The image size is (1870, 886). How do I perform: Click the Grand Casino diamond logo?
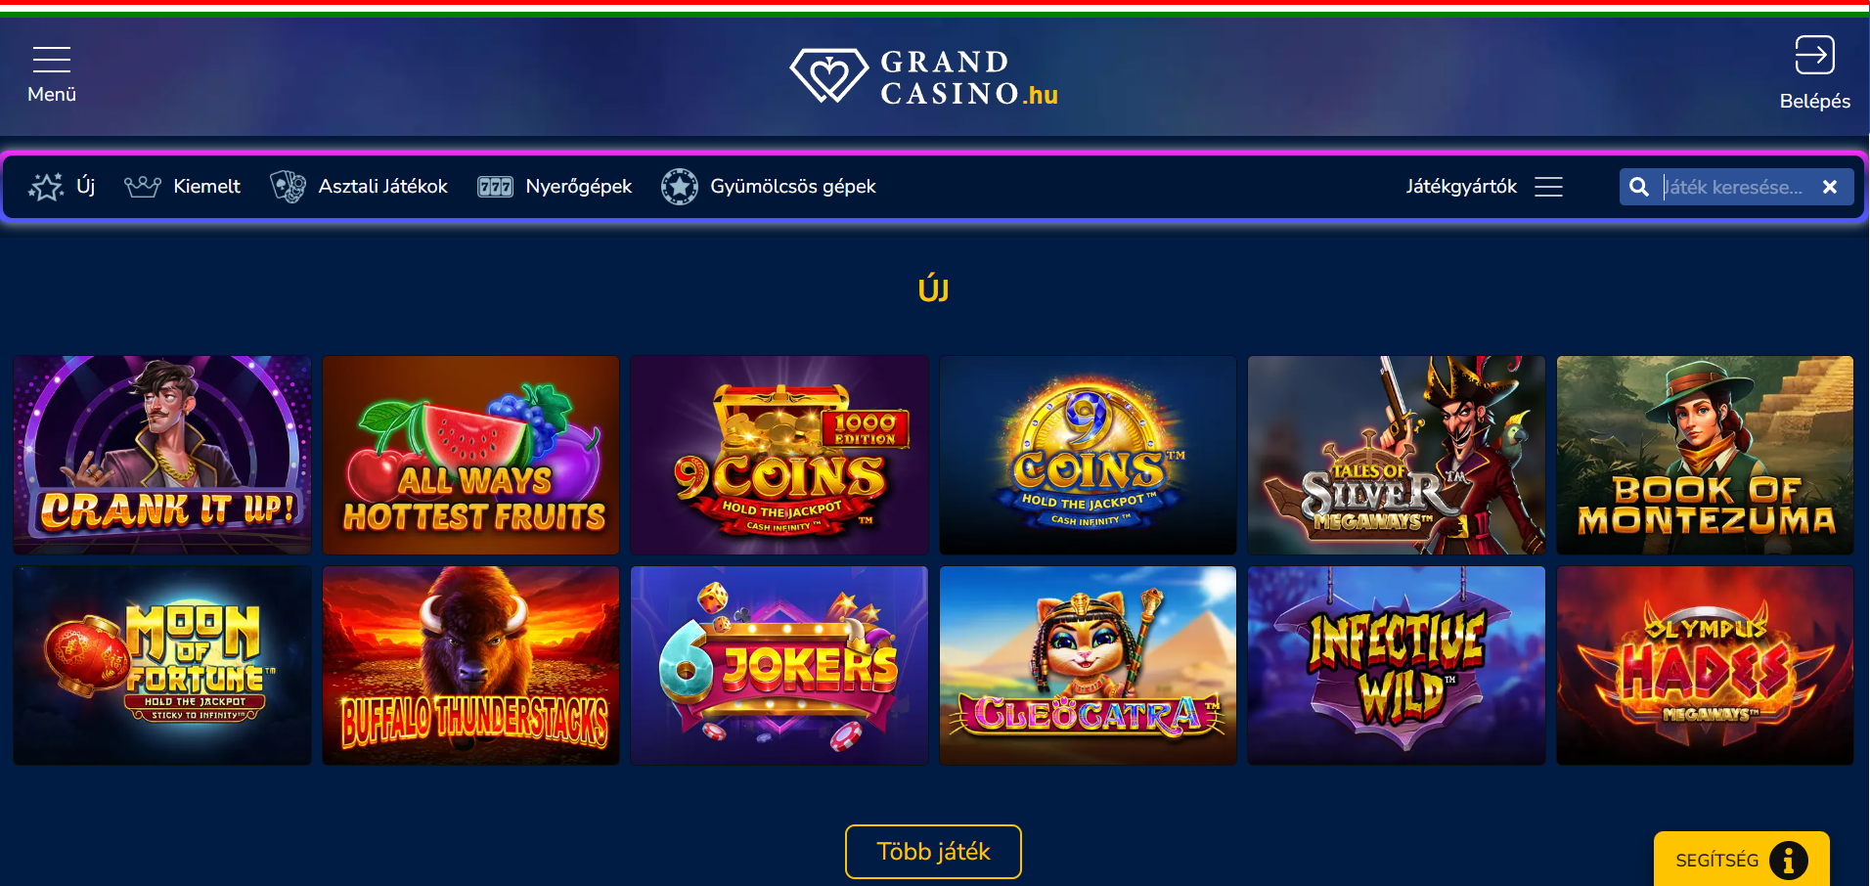click(828, 75)
